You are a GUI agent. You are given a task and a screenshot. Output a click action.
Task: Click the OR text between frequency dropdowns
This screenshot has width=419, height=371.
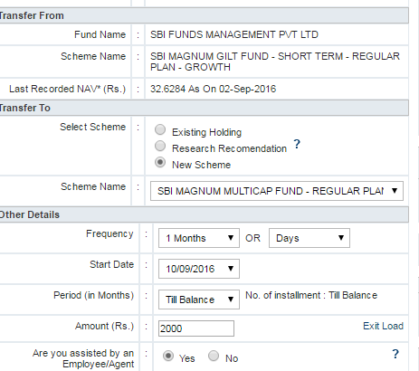coord(252,238)
